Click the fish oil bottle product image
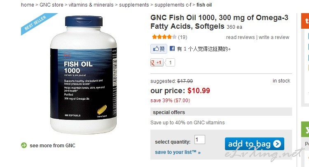Image resolution: width=309 pixels, height=167 pixels. 84,75
